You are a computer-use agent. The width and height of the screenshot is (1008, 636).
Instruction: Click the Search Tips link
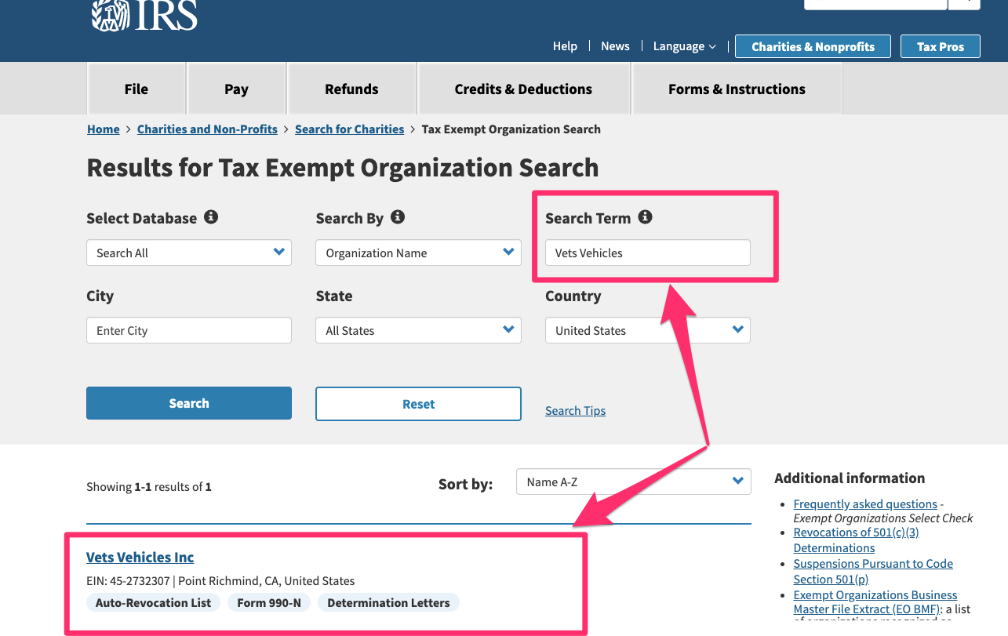(575, 411)
